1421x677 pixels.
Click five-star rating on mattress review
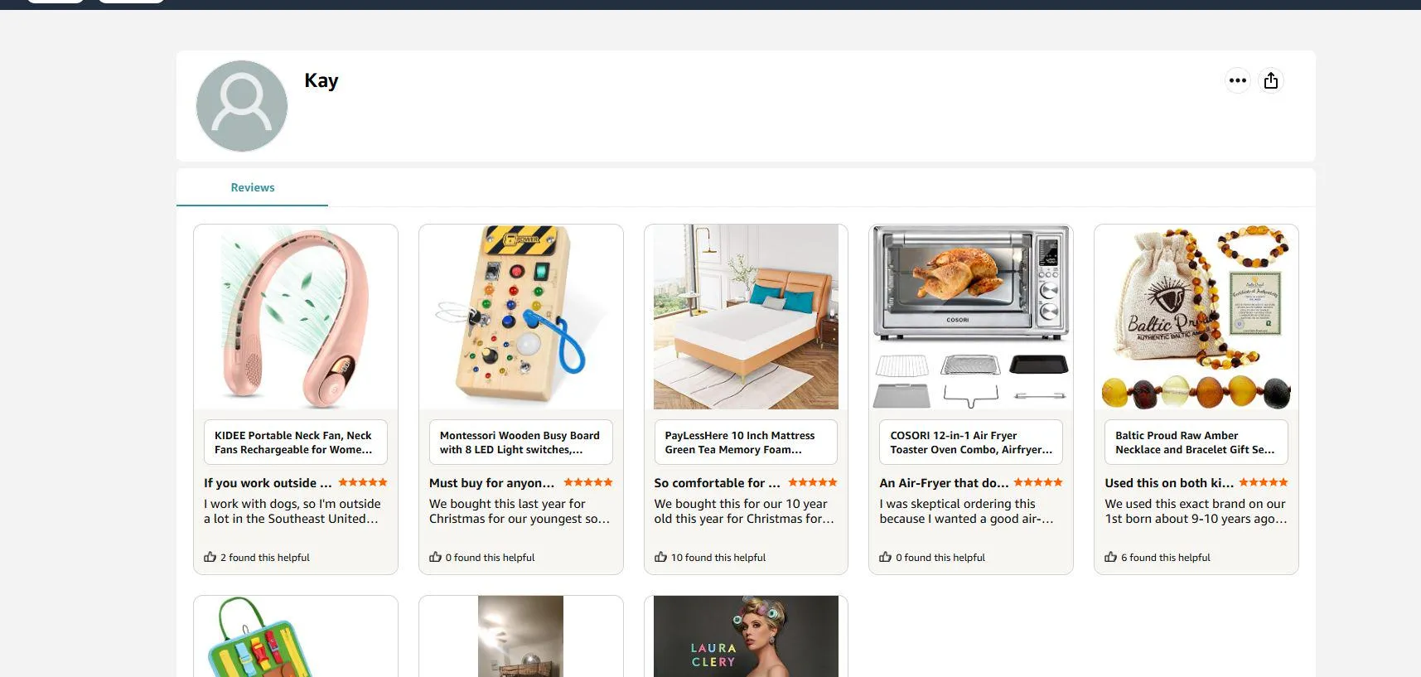813,482
